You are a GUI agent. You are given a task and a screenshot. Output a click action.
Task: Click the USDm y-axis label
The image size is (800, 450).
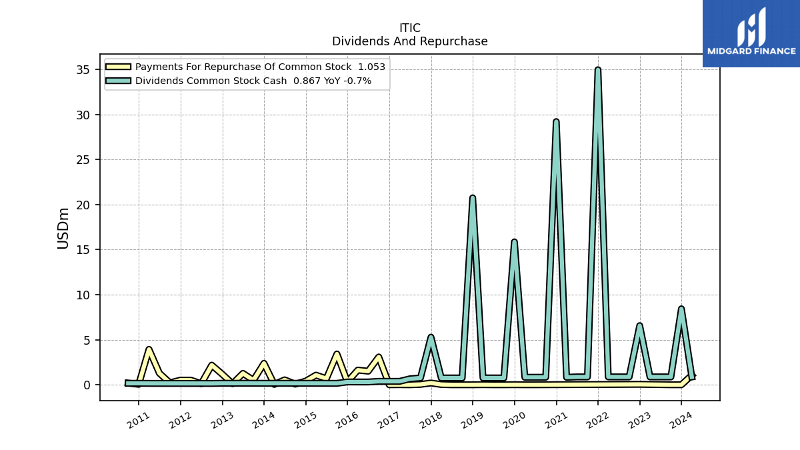coord(63,228)
